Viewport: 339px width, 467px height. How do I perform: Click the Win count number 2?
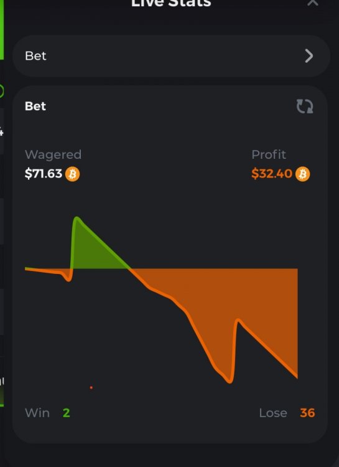point(67,413)
